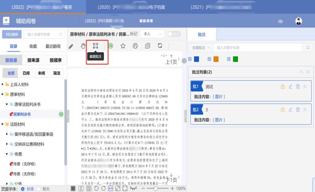Screen dimensions: 315x192
Task: Click the eye icon in the header bar
Action: coord(280,21)
